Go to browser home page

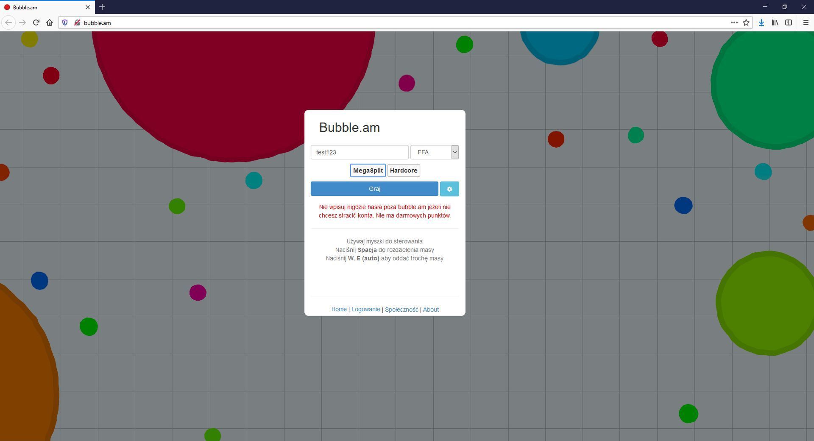coord(50,23)
